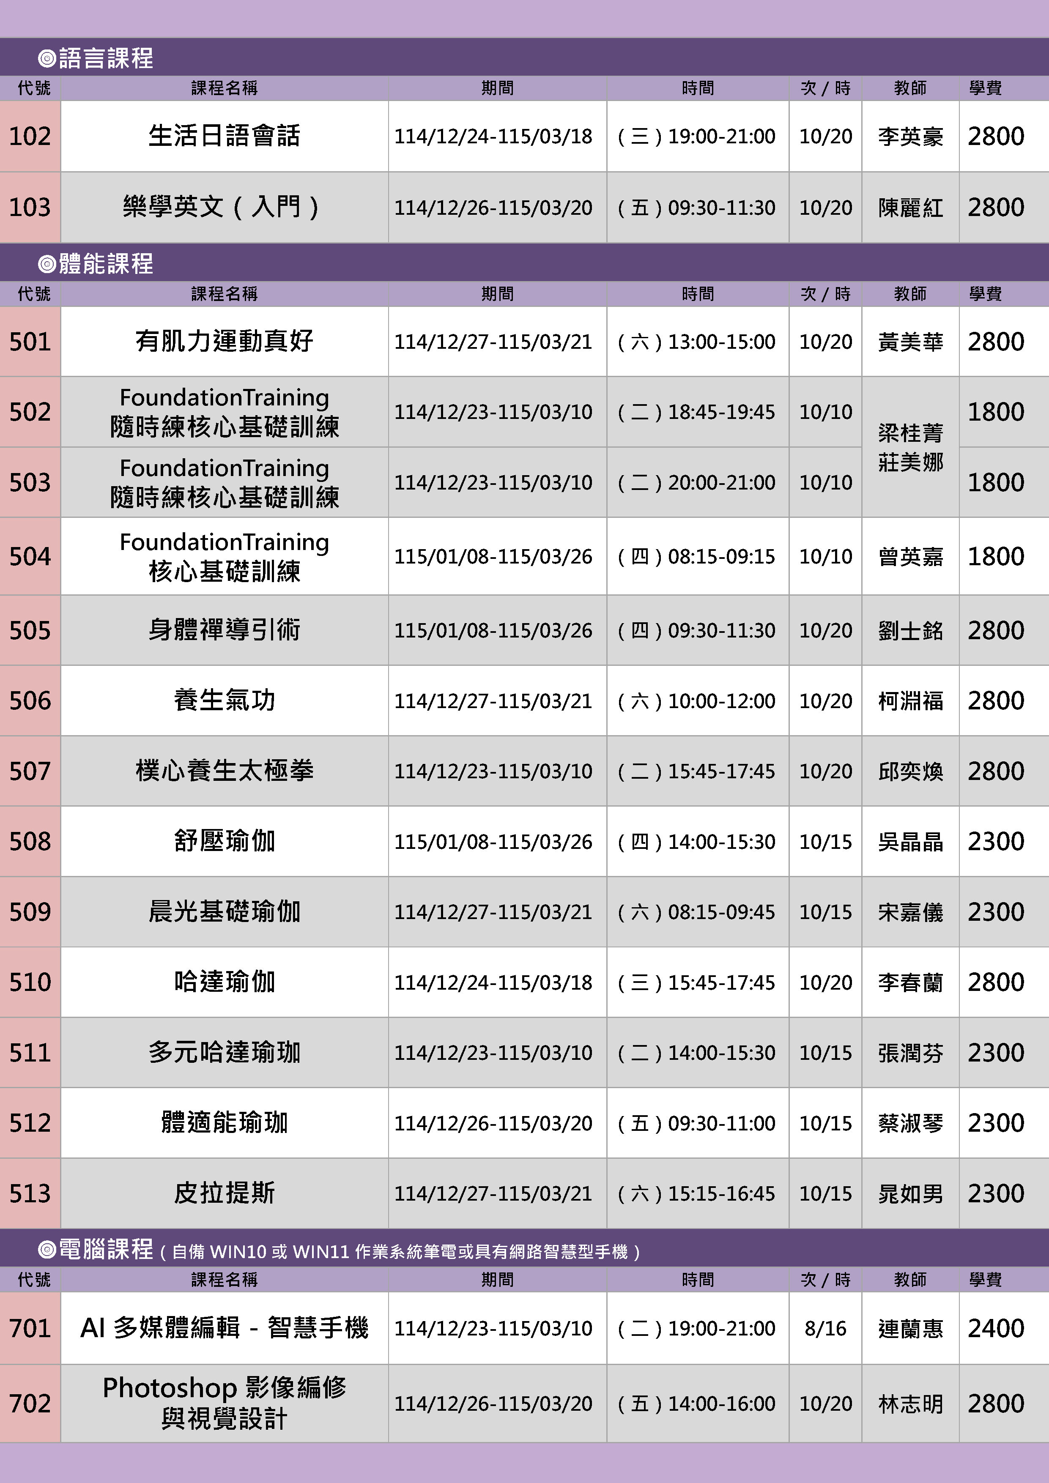Select course code 102 cell
The width and height of the screenshot is (1049, 1483).
(x=30, y=136)
